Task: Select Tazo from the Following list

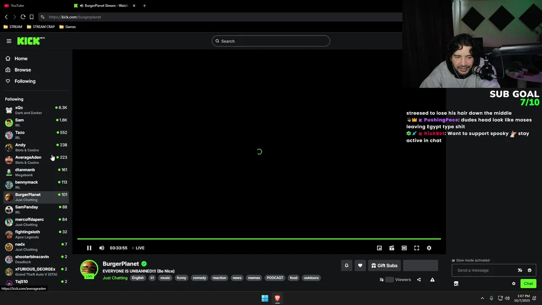Action: (36, 135)
